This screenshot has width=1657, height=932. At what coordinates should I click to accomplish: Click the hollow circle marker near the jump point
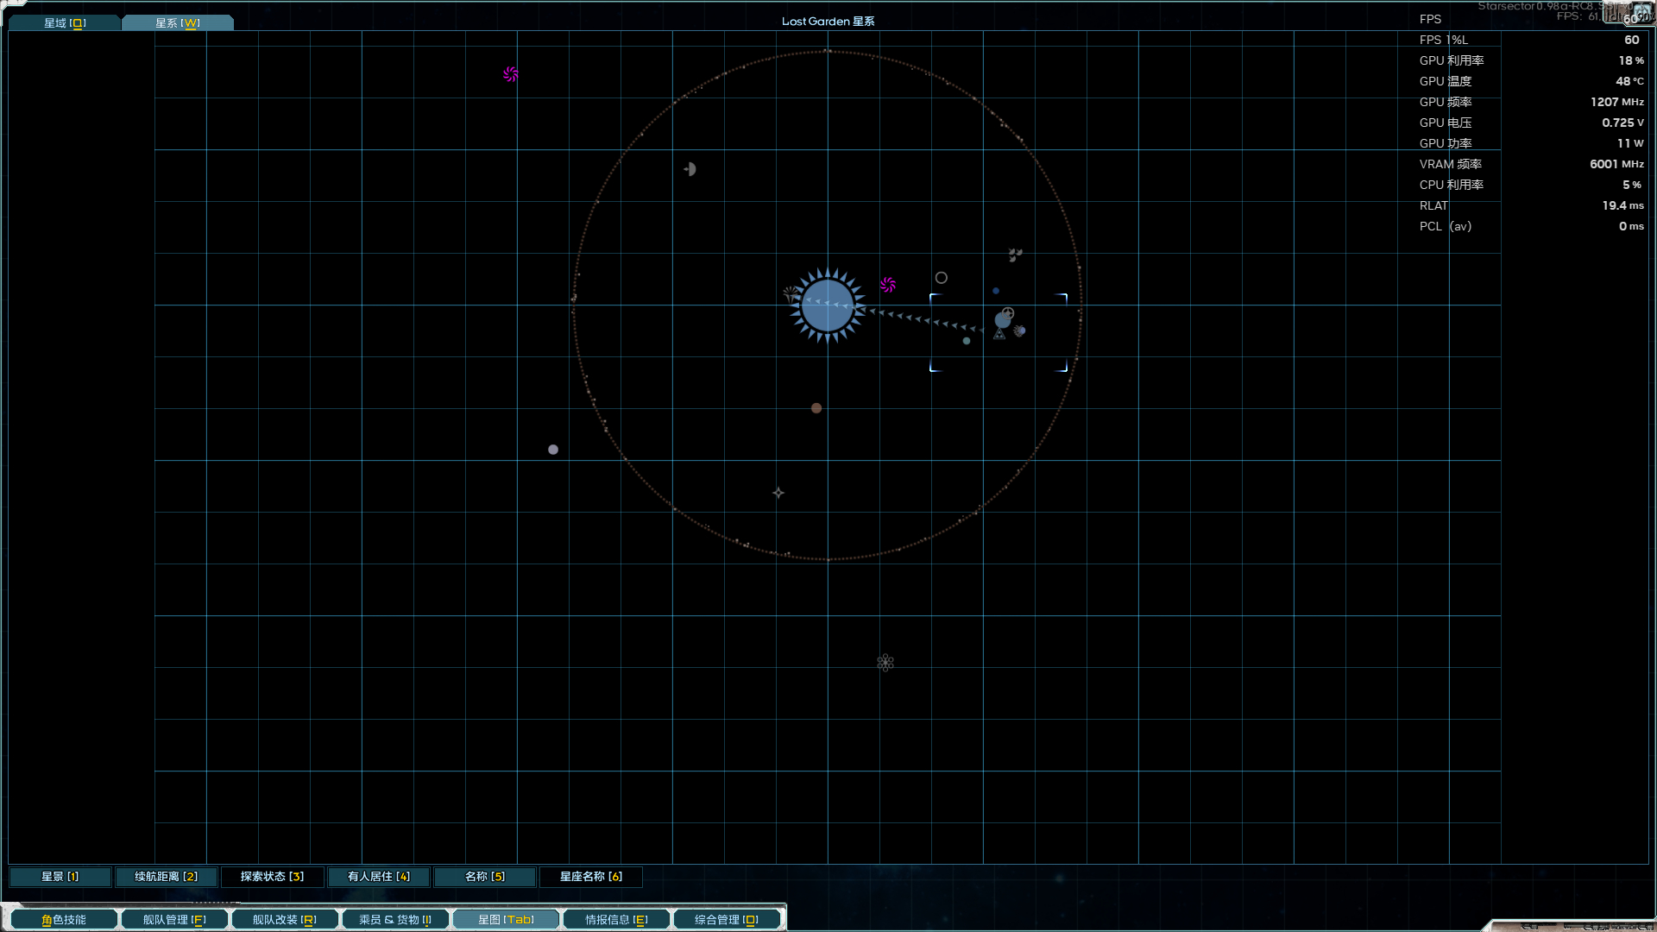click(942, 278)
